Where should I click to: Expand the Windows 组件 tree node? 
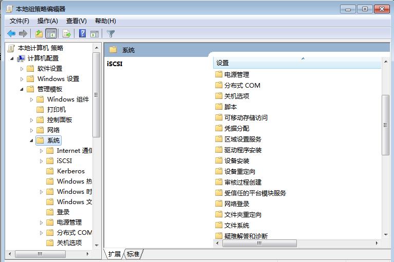click(31, 99)
